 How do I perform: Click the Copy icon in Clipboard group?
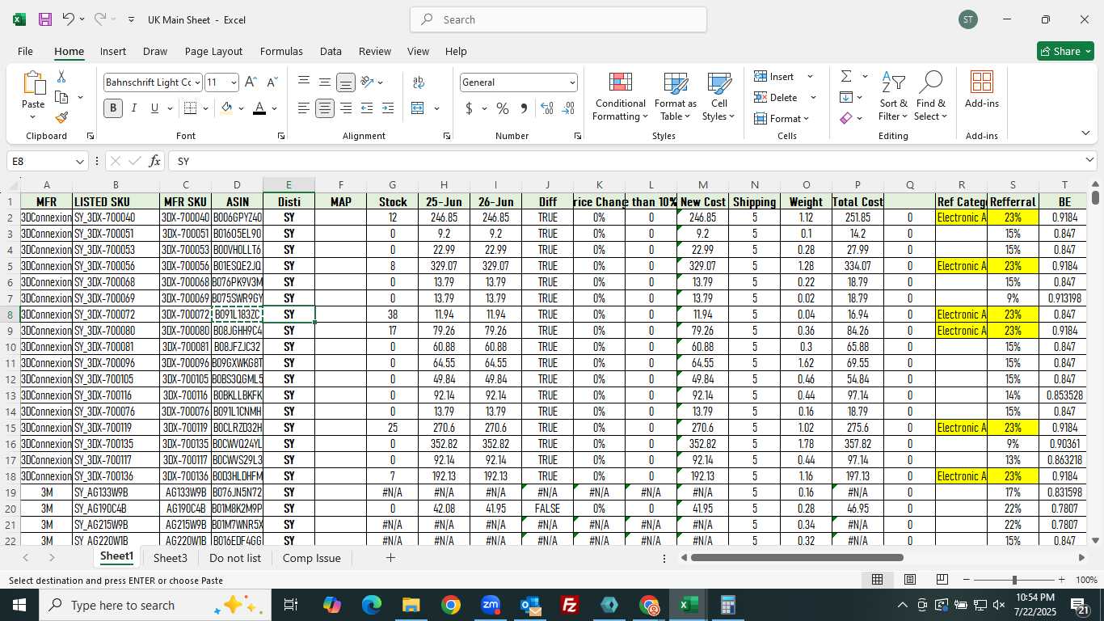(61, 97)
